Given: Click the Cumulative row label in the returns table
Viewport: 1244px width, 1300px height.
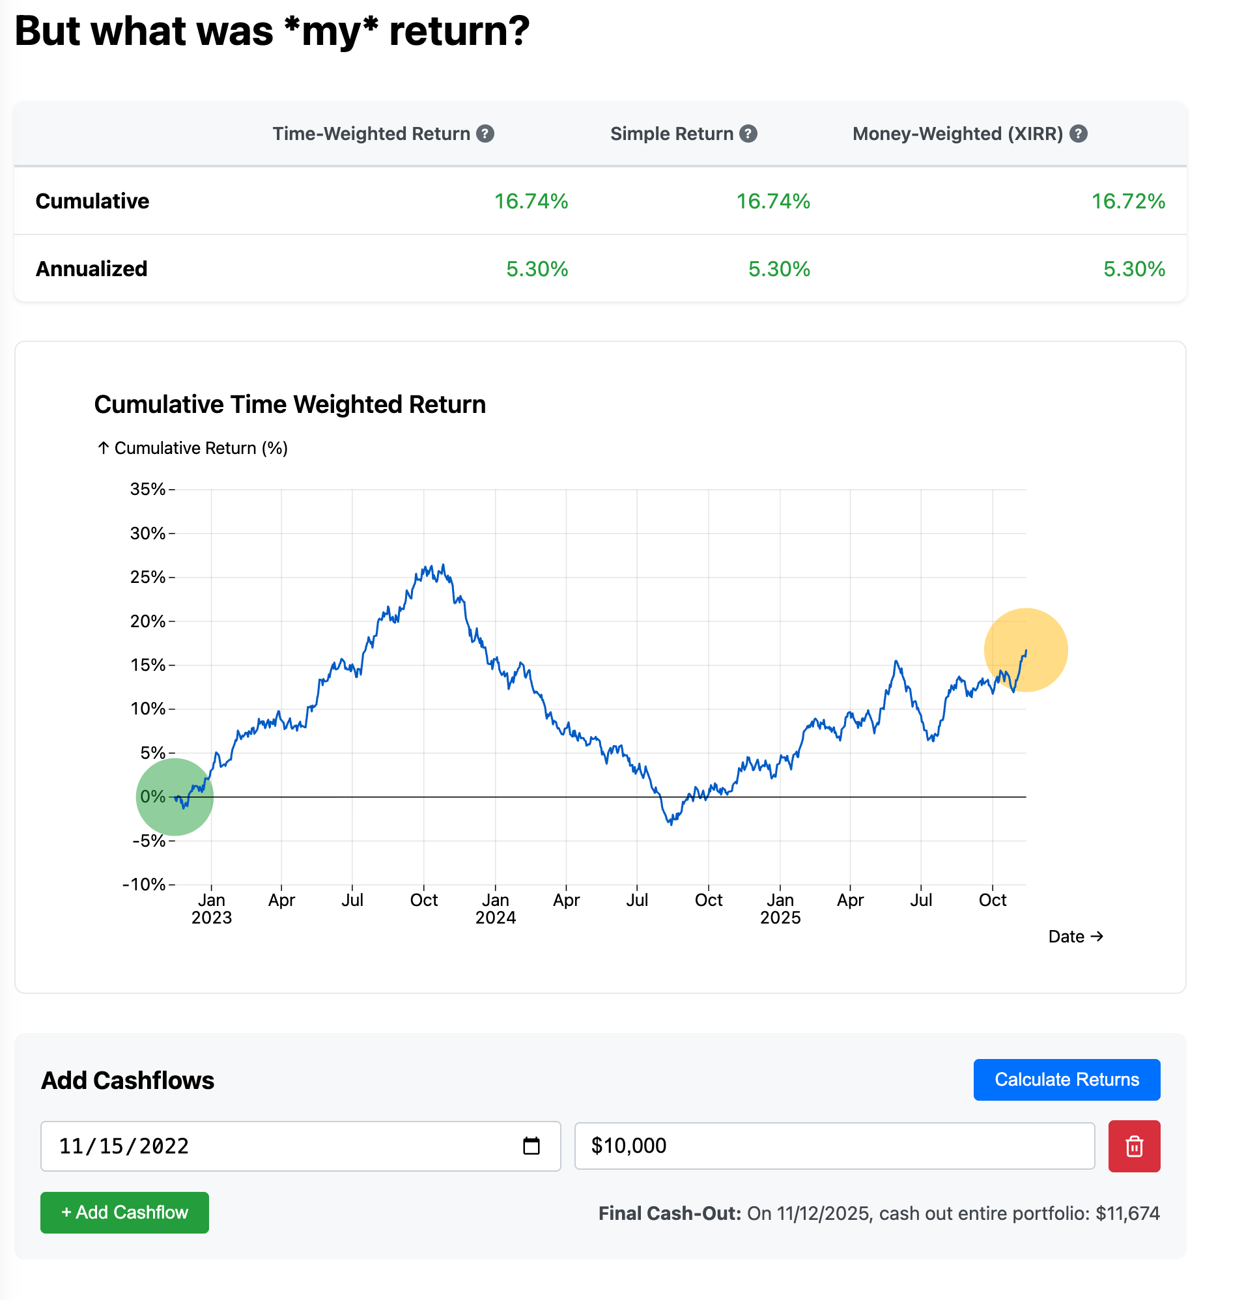Looking at the screenshot, I should (x=92, y=202).
